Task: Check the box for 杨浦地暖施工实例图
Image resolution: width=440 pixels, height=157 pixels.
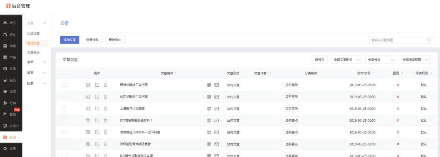Action: [64, 85]
